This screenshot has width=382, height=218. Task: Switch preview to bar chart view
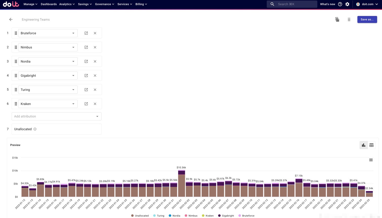(364, 145)
